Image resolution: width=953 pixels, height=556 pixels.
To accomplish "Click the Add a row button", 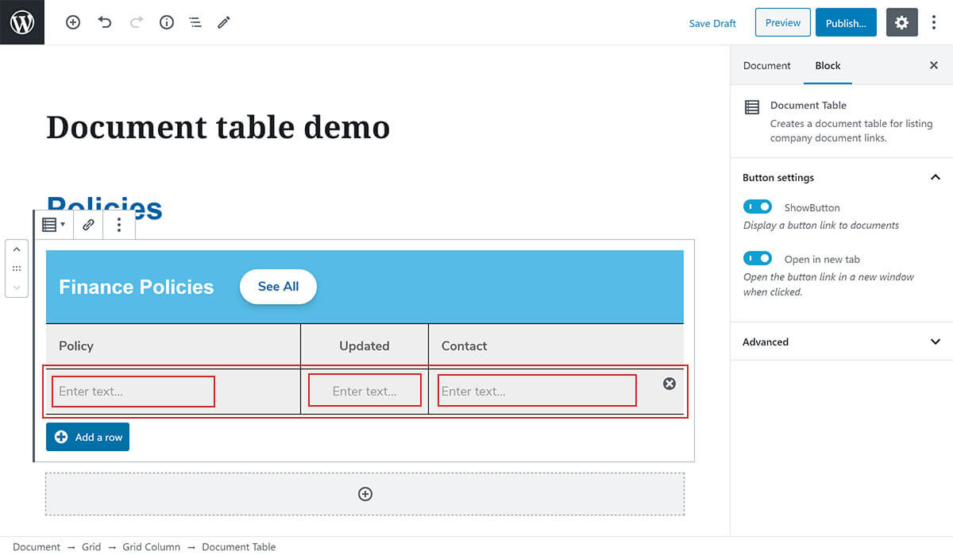I will [x=87, y=437].
